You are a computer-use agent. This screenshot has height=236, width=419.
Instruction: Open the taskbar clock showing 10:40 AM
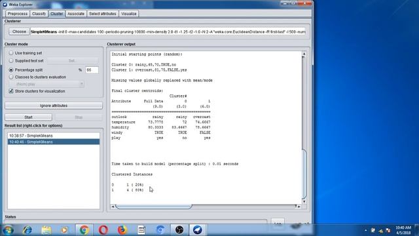pos(403,230)
